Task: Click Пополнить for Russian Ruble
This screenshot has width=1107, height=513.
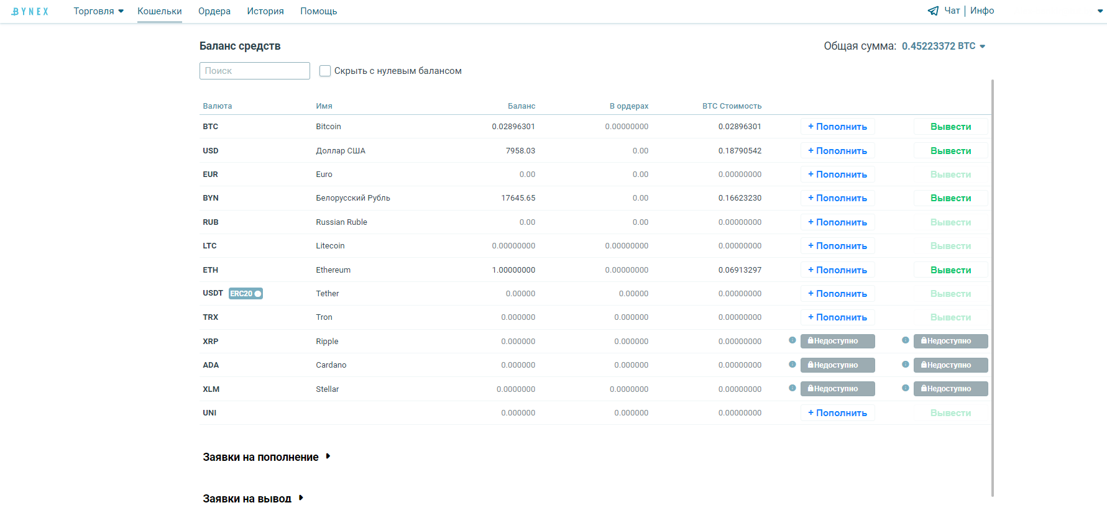Action: [837, 222]
